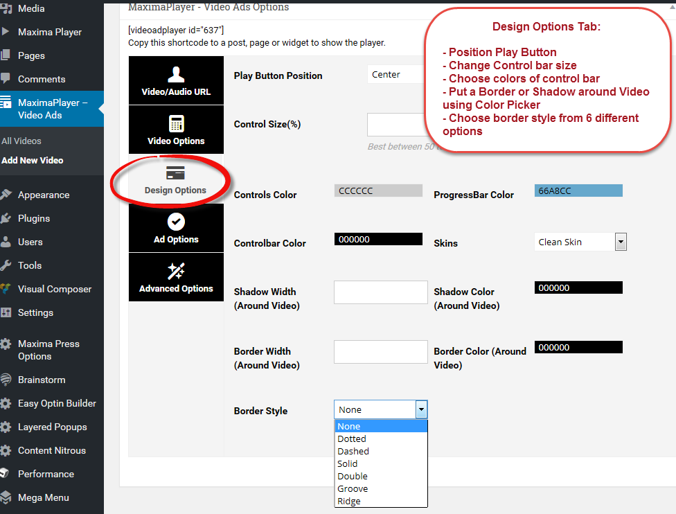Choose Solid in the Border Style list

pos(381,463)
